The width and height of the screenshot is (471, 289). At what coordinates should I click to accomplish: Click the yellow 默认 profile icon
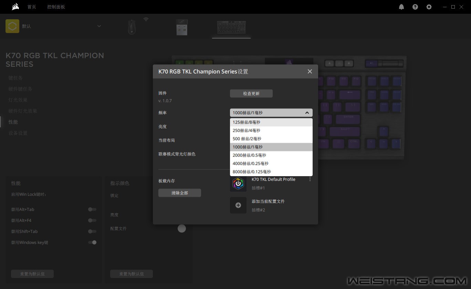tap(12, 26)
